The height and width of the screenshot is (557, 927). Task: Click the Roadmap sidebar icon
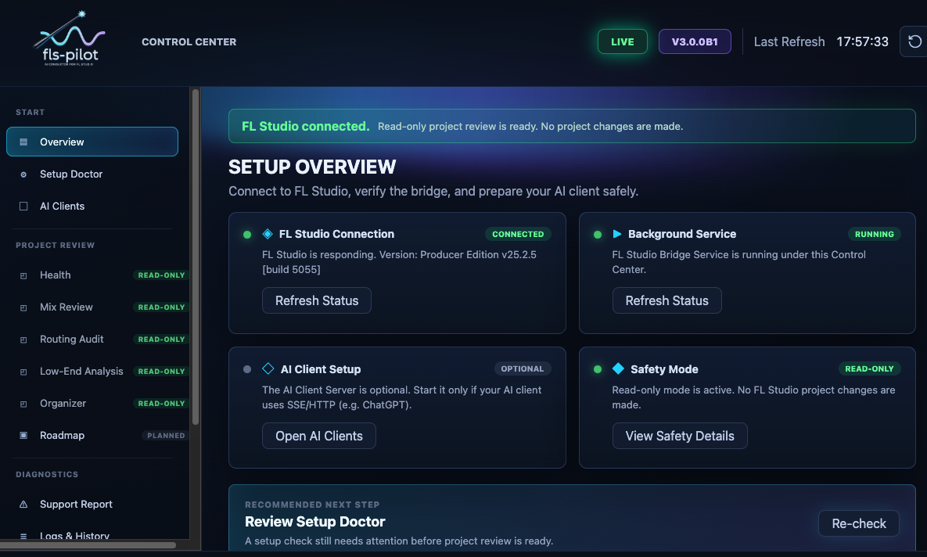point(23,435)
